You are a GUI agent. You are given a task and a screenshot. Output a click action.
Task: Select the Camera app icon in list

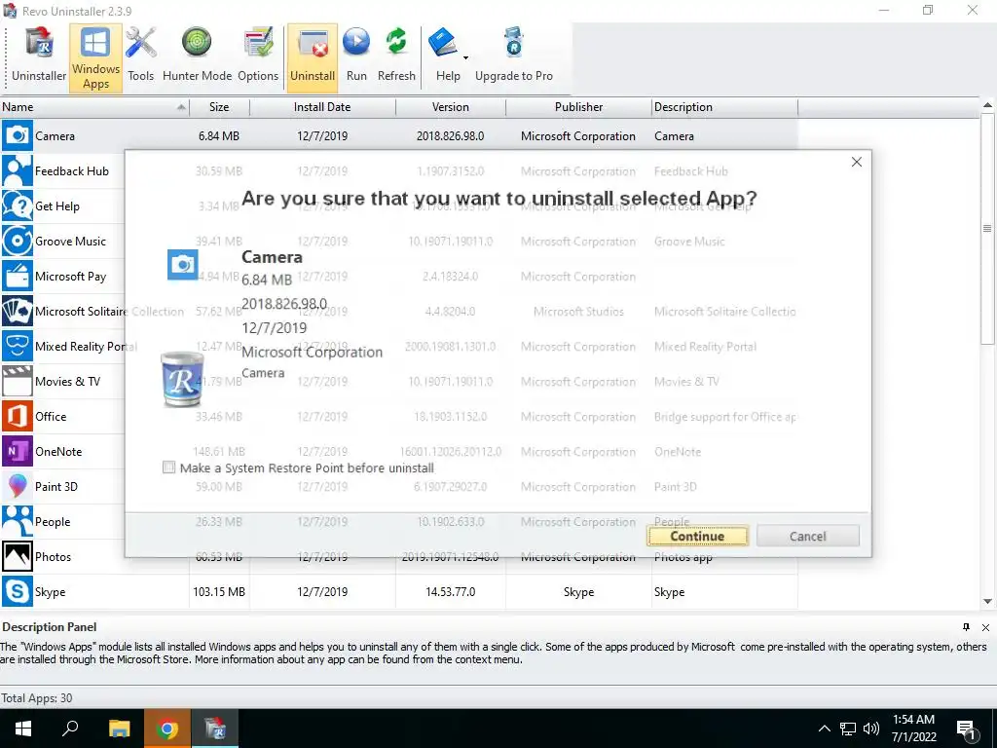click(18, 136)
